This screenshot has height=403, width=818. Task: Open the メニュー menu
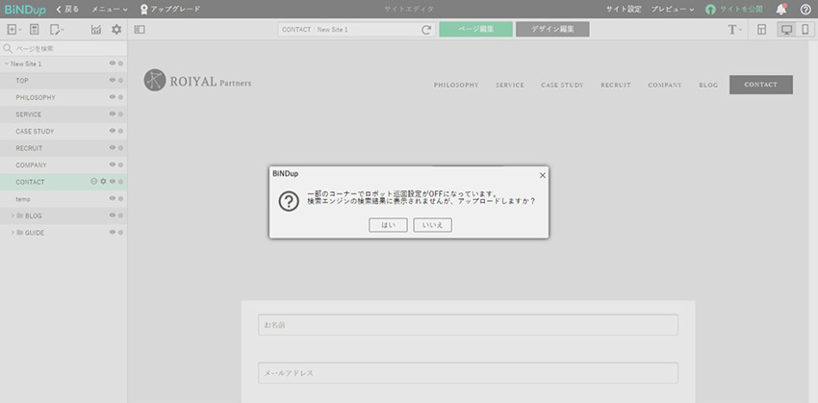109,9
